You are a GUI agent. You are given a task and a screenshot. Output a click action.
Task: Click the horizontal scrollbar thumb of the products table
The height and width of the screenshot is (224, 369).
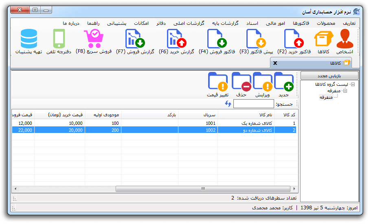point(203,189)
